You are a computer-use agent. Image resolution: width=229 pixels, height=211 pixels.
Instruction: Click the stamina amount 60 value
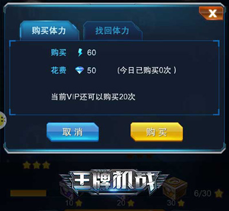[92, 53]
